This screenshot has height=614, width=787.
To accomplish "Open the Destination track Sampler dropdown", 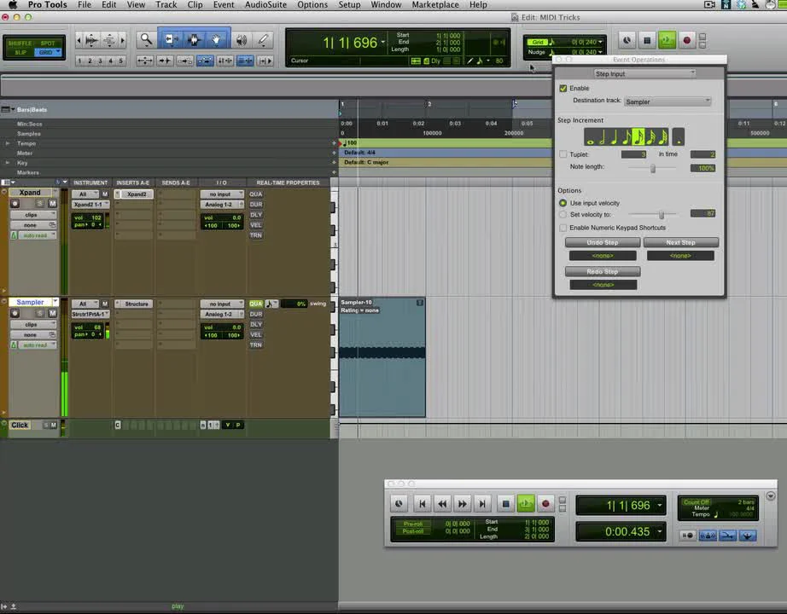I will click(x=667, y=101).
